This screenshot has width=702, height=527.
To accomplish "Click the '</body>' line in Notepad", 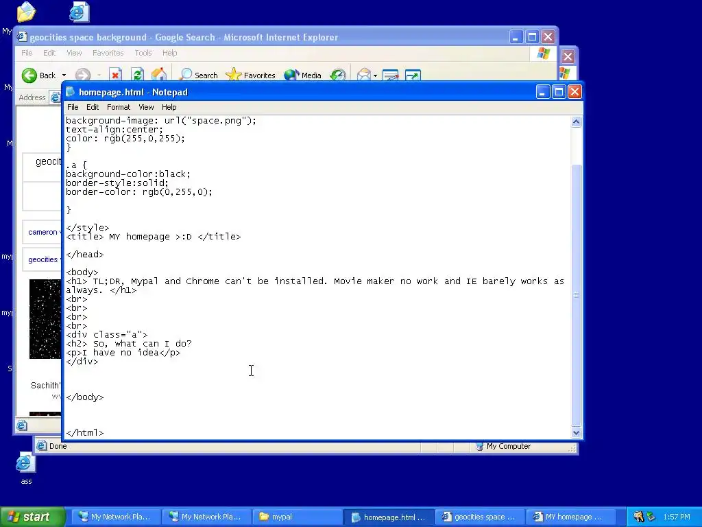I will tap(84, 397).
